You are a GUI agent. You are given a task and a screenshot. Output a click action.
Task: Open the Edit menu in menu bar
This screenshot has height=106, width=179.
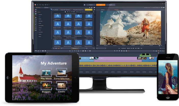[x=40, y=5]
